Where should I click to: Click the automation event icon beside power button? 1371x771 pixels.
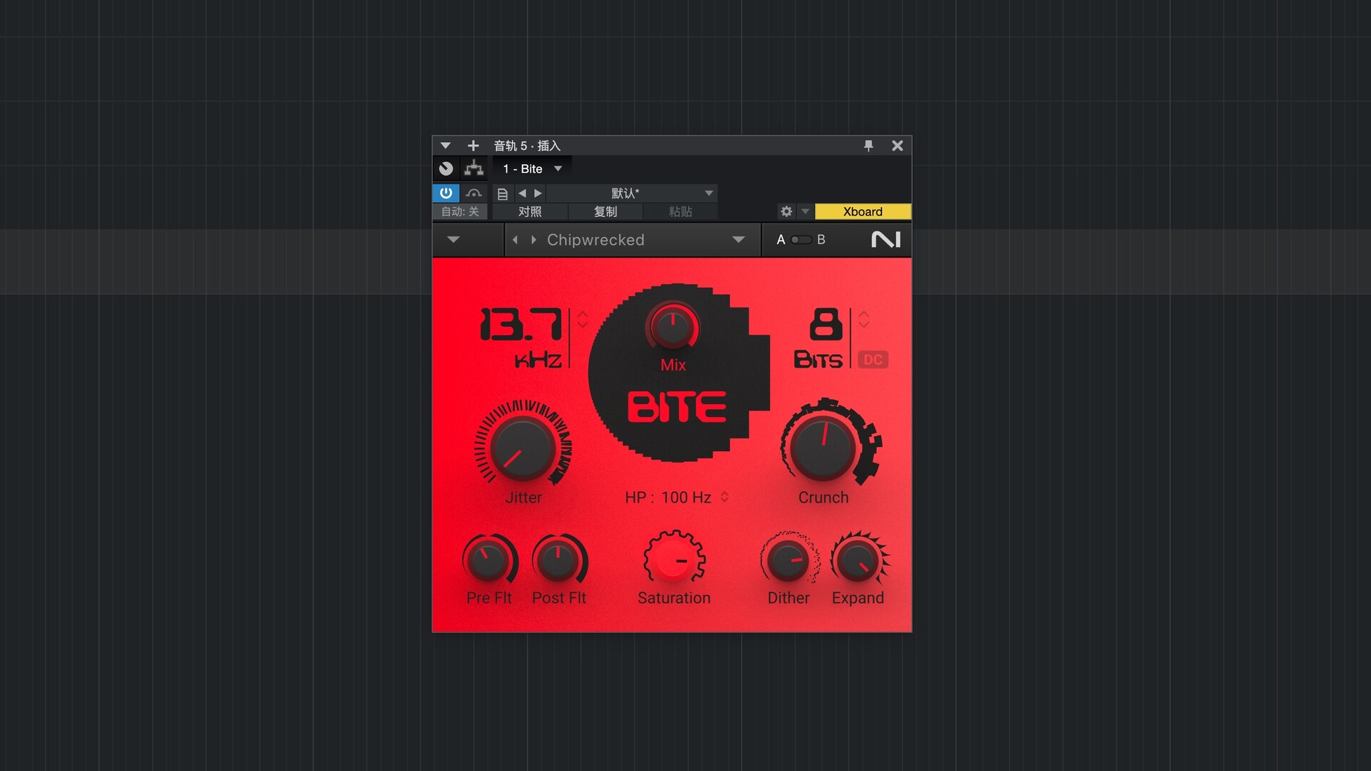coord(473,193)
